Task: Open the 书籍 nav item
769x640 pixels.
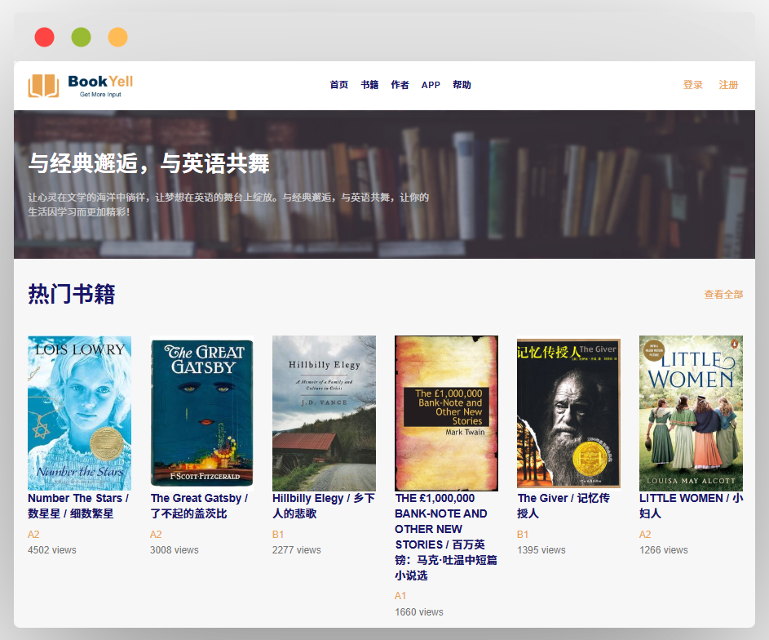Action: point(369,85)
